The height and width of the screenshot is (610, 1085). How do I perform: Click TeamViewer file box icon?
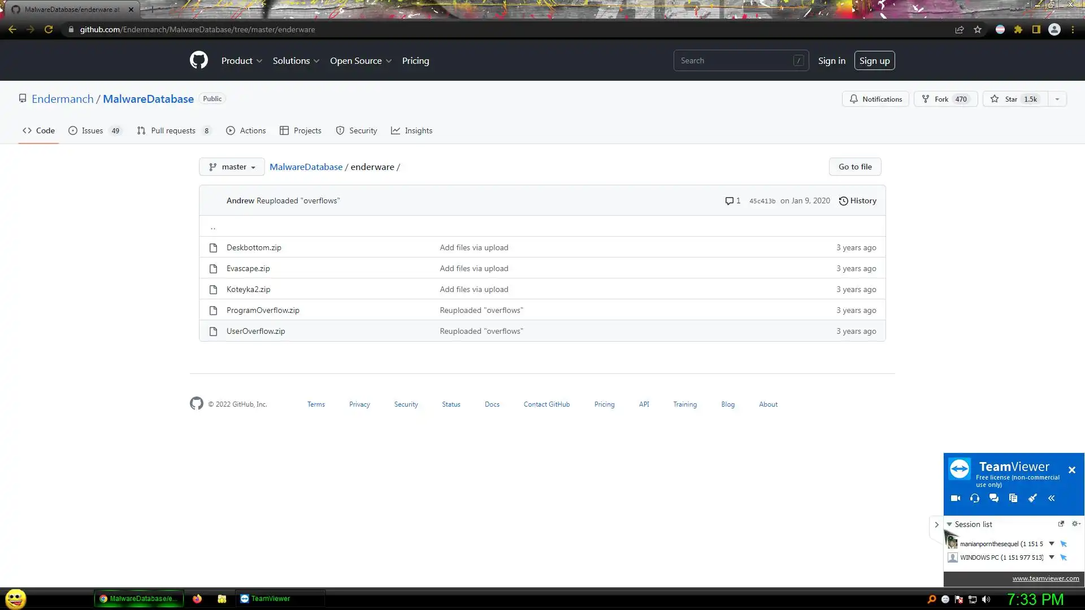pos(1013,498)
